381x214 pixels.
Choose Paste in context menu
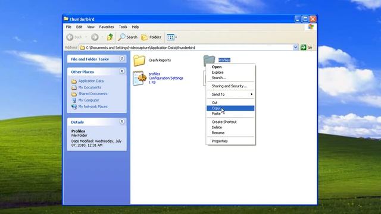tap(230, 114)
